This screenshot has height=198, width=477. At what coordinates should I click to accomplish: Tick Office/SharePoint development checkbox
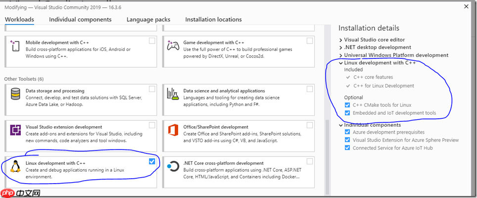pyautogui.click(x=309, y=125)
